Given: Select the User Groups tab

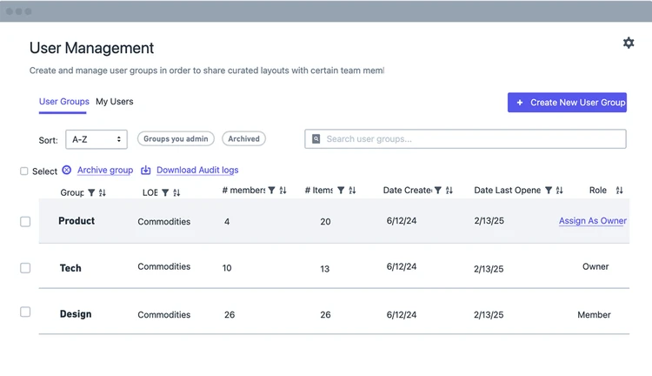Looking at the screenshot, I should pyautogui.click(x=64, y=102).
